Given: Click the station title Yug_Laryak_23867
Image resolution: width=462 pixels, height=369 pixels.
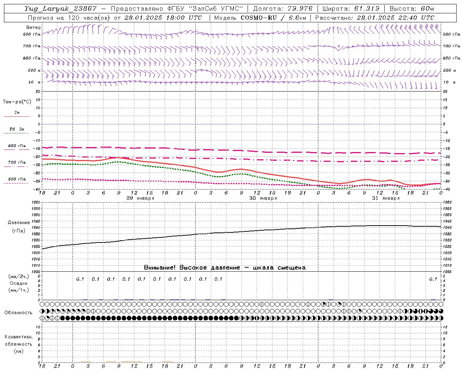Looking at the screenshot, I should (61, 9).
